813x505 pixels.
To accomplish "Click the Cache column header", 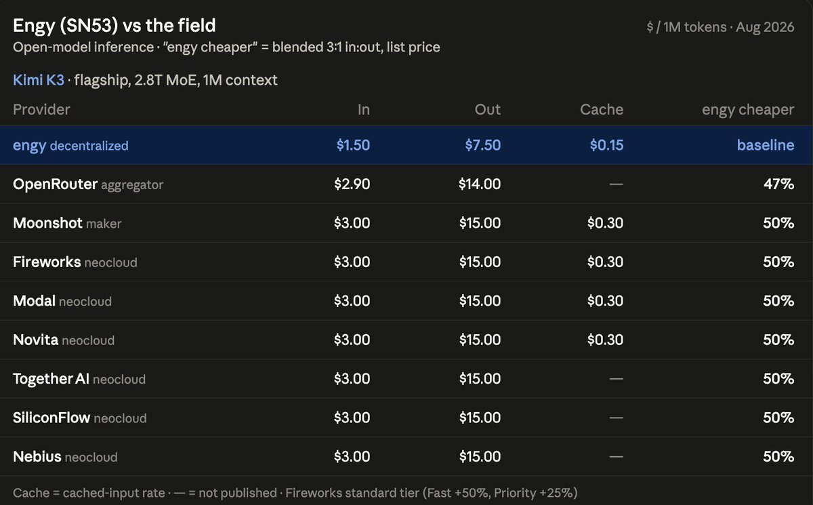I will point(602,110).
